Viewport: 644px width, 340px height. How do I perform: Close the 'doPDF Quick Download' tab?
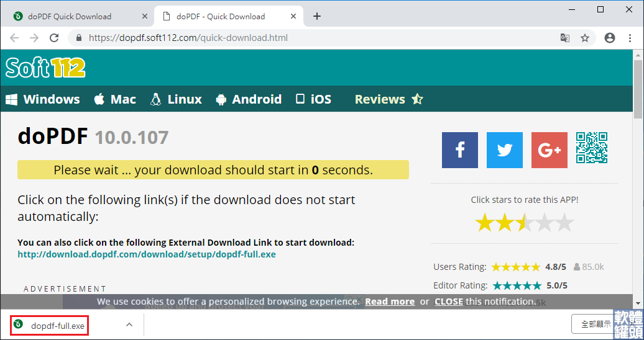(145, 16)
